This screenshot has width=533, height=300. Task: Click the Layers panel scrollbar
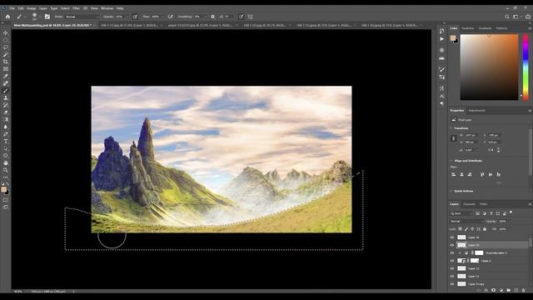point(530,242)
